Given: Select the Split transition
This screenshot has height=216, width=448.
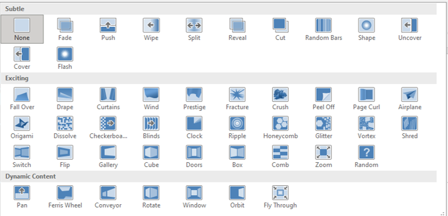Looking at the screenshot, I should pos(195,29).
